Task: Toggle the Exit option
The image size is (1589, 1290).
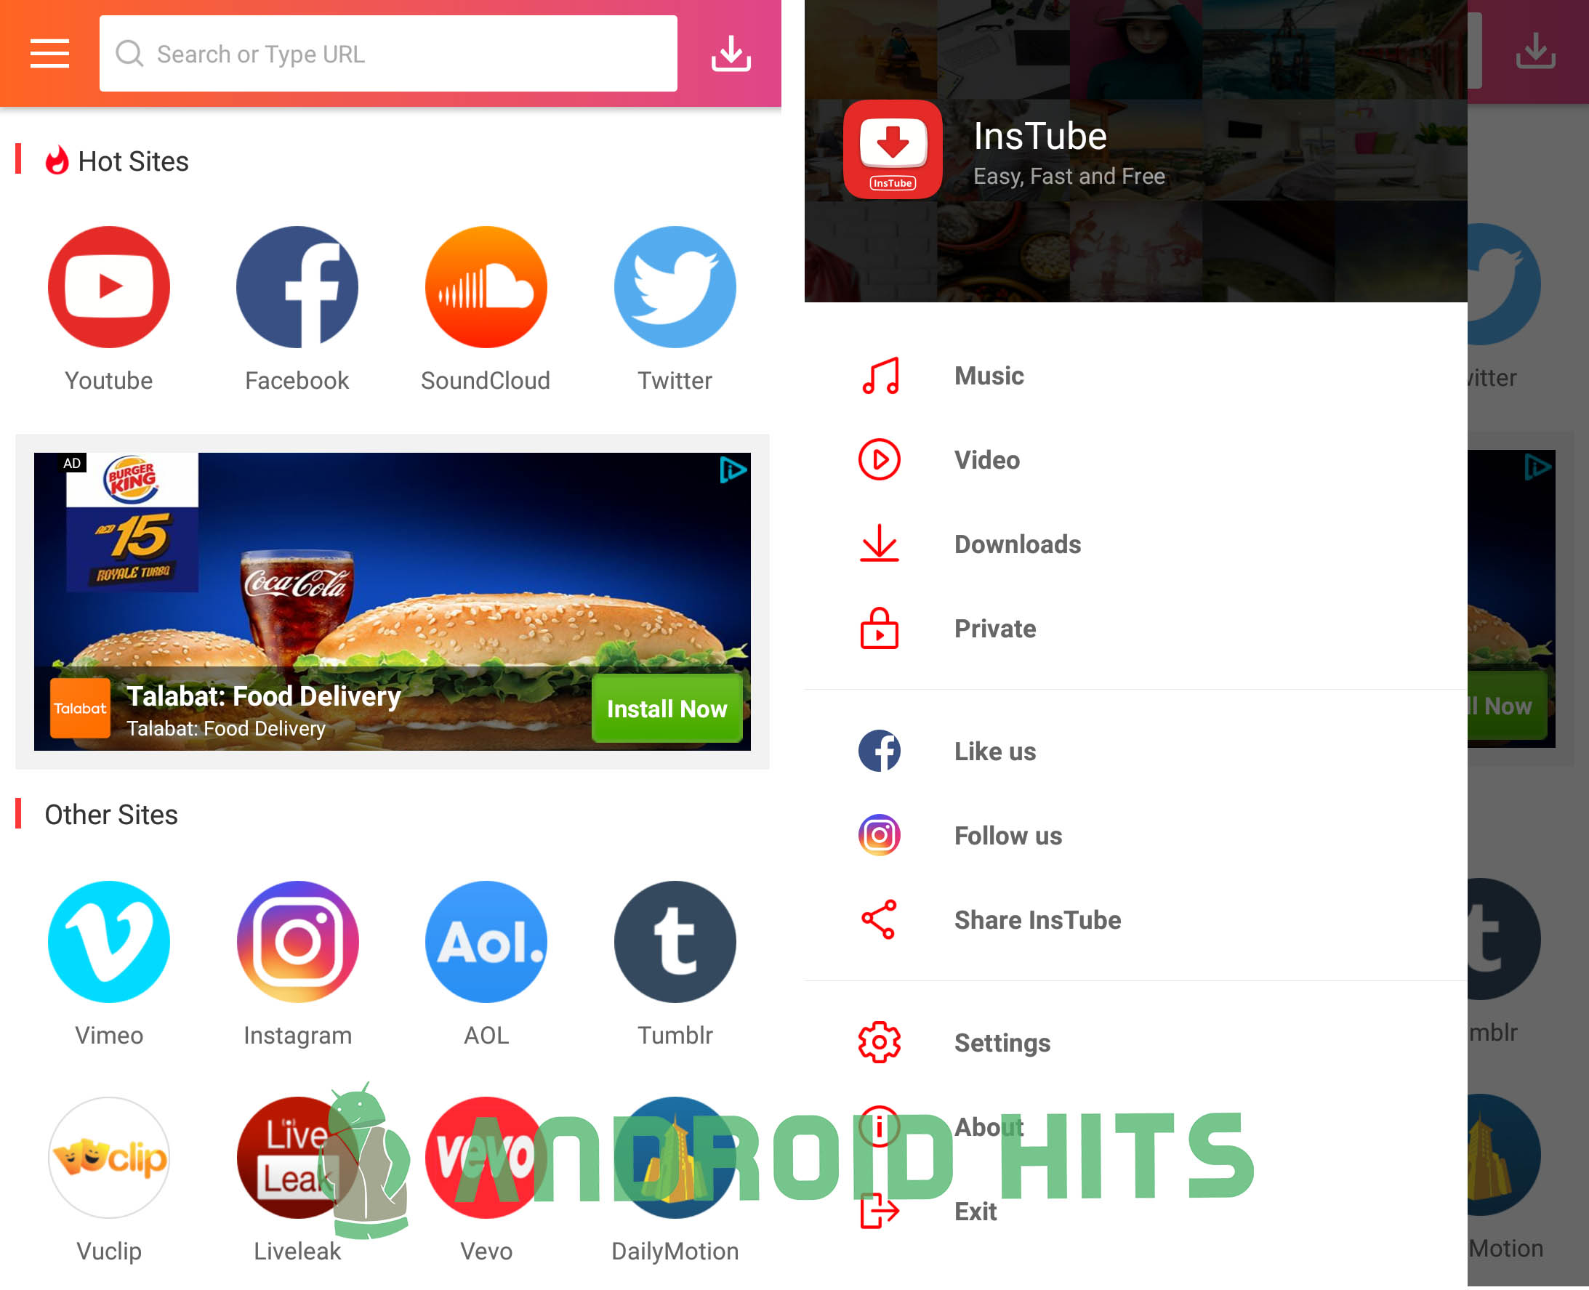Action: (x=974, y=1211)
